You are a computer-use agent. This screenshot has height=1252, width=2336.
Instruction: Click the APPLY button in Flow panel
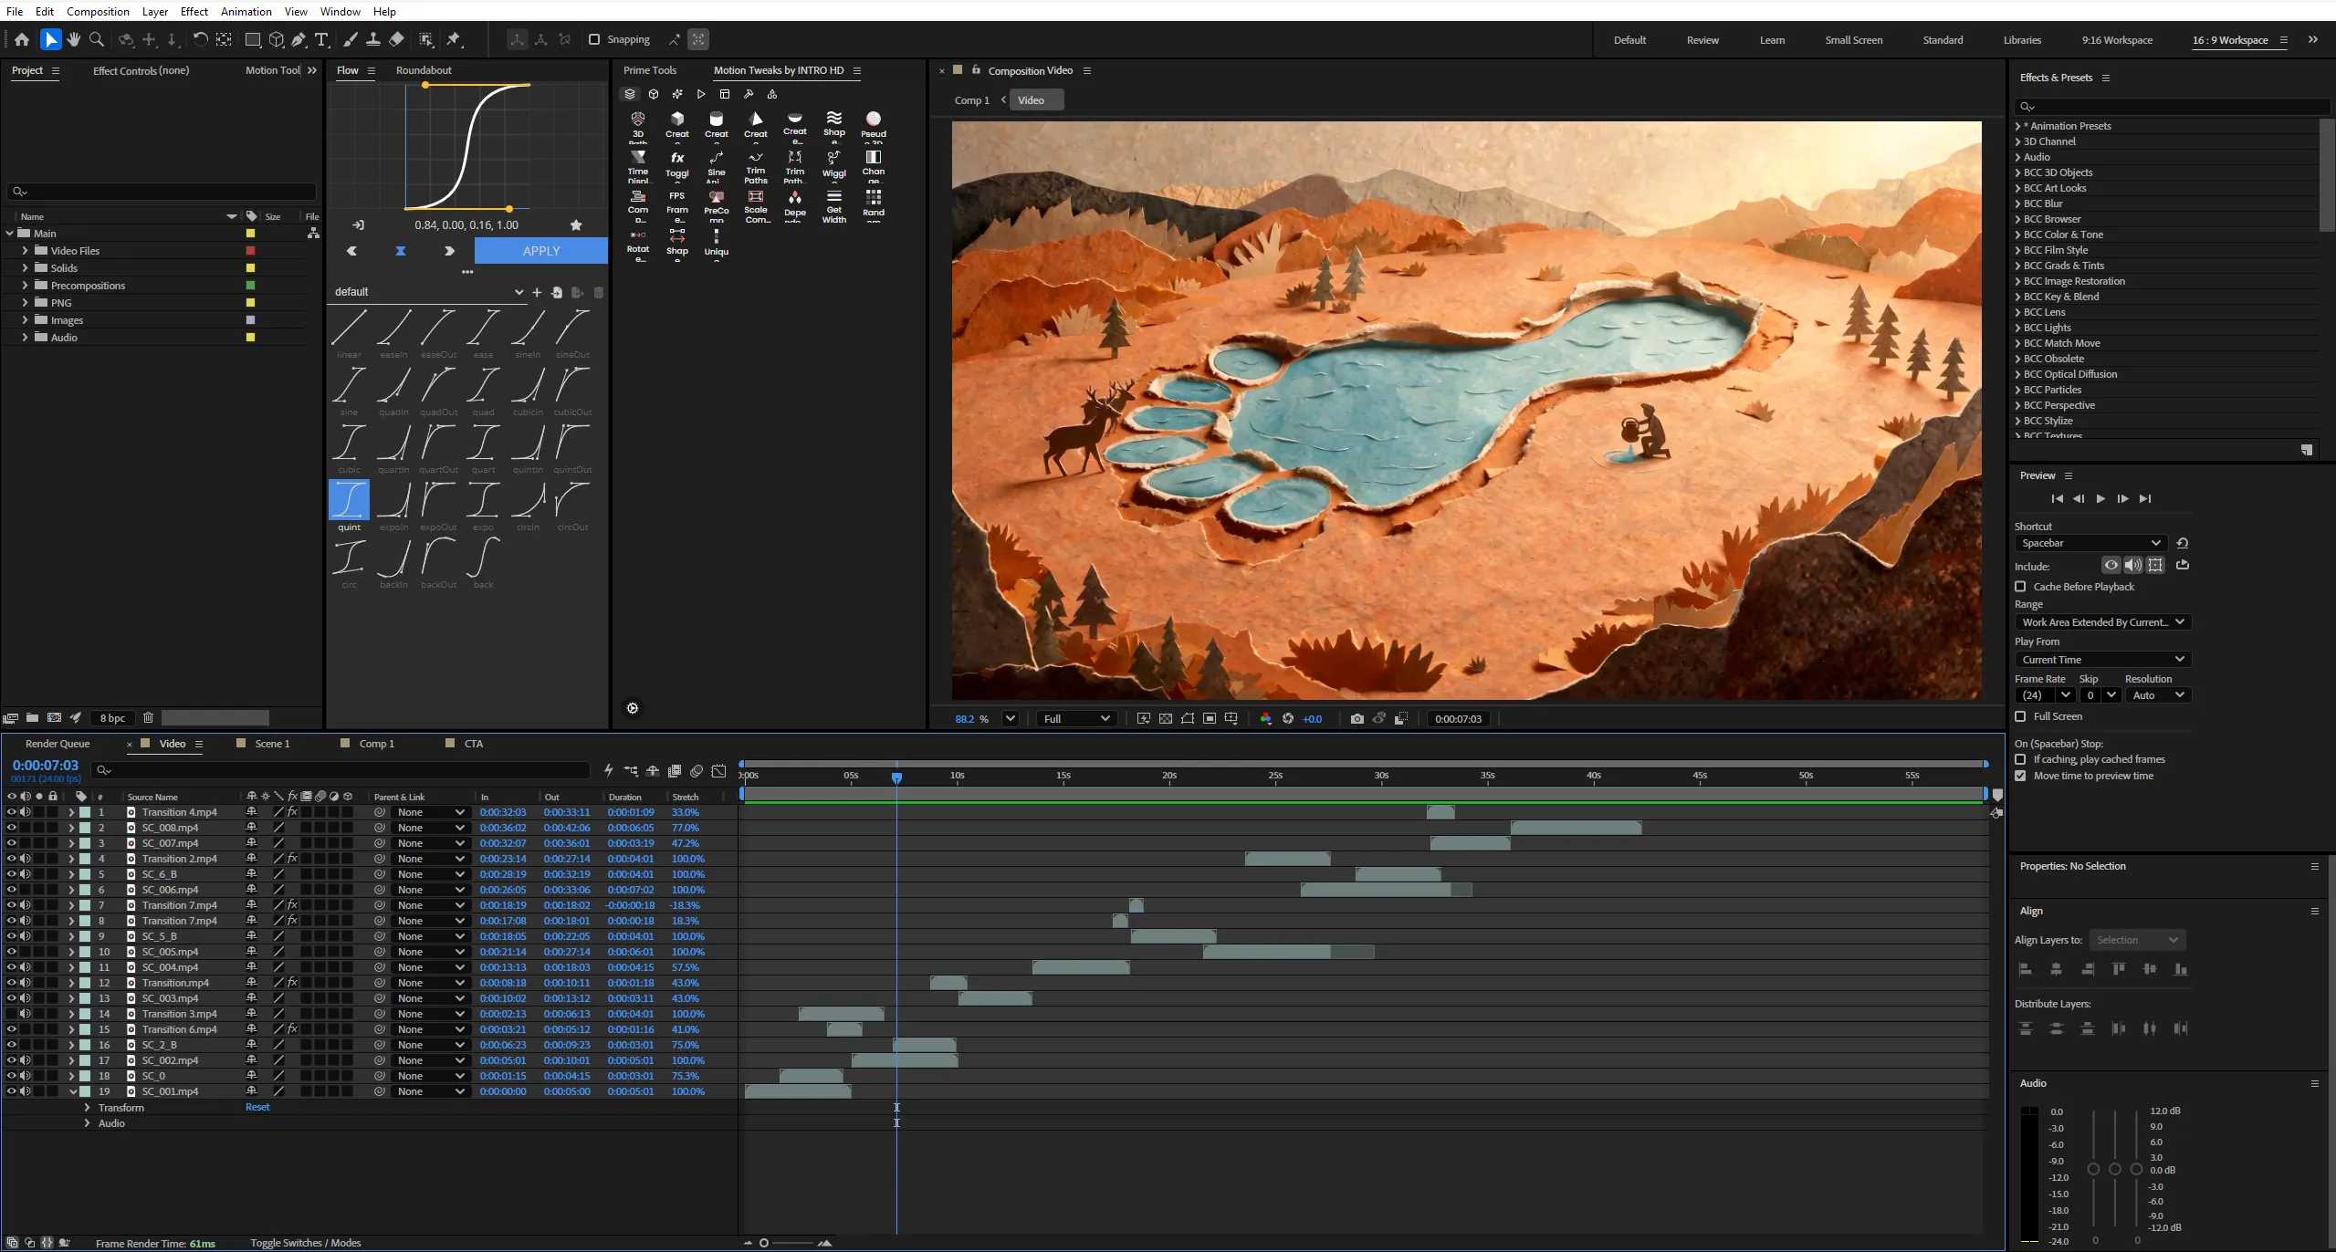541,251
